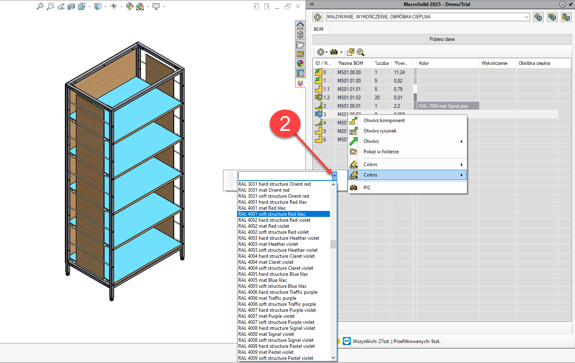
Task: Choose PIC from the context menu
Action: (x=407, y=188)
